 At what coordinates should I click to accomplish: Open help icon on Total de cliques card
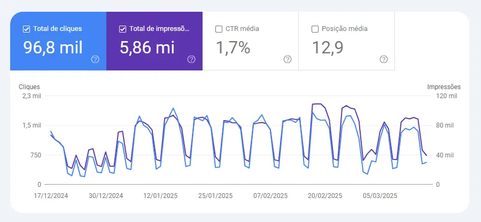coord(95,59)
